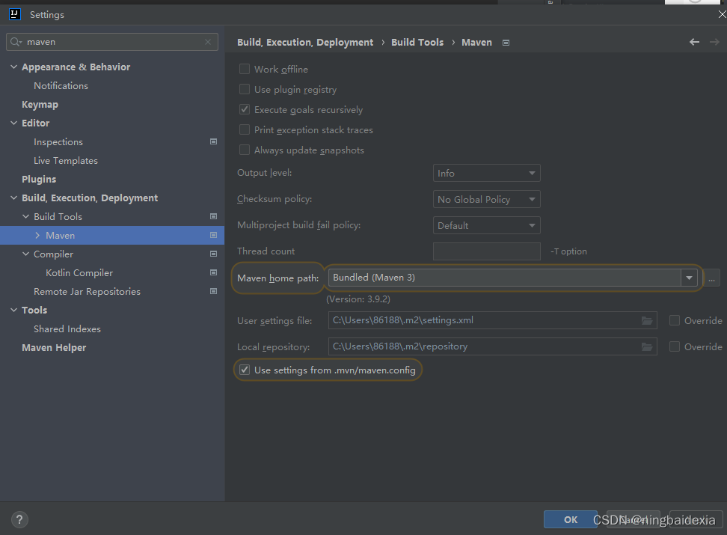727x535 pixels.
Task: Click the Local repository path field
Action: 492,346
